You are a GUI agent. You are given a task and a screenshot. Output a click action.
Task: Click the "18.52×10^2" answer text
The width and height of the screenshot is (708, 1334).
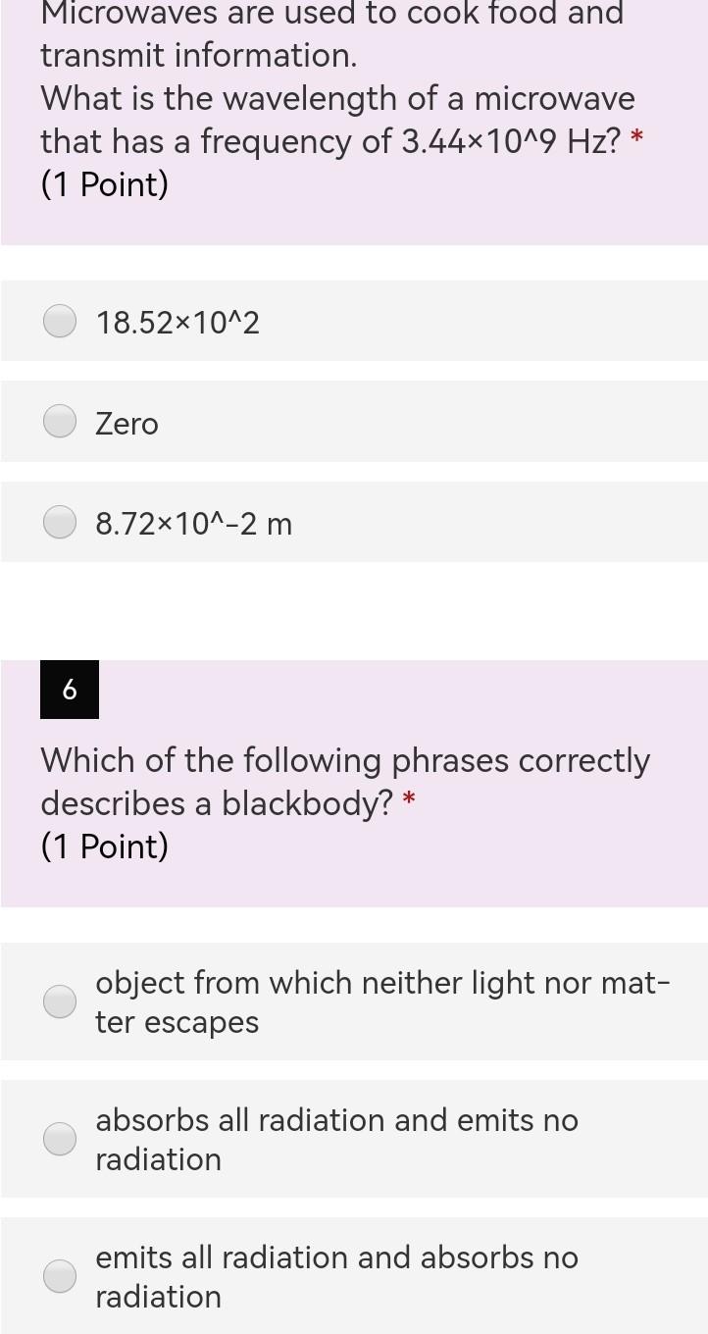pyautogui.click(x=177, y=322)
